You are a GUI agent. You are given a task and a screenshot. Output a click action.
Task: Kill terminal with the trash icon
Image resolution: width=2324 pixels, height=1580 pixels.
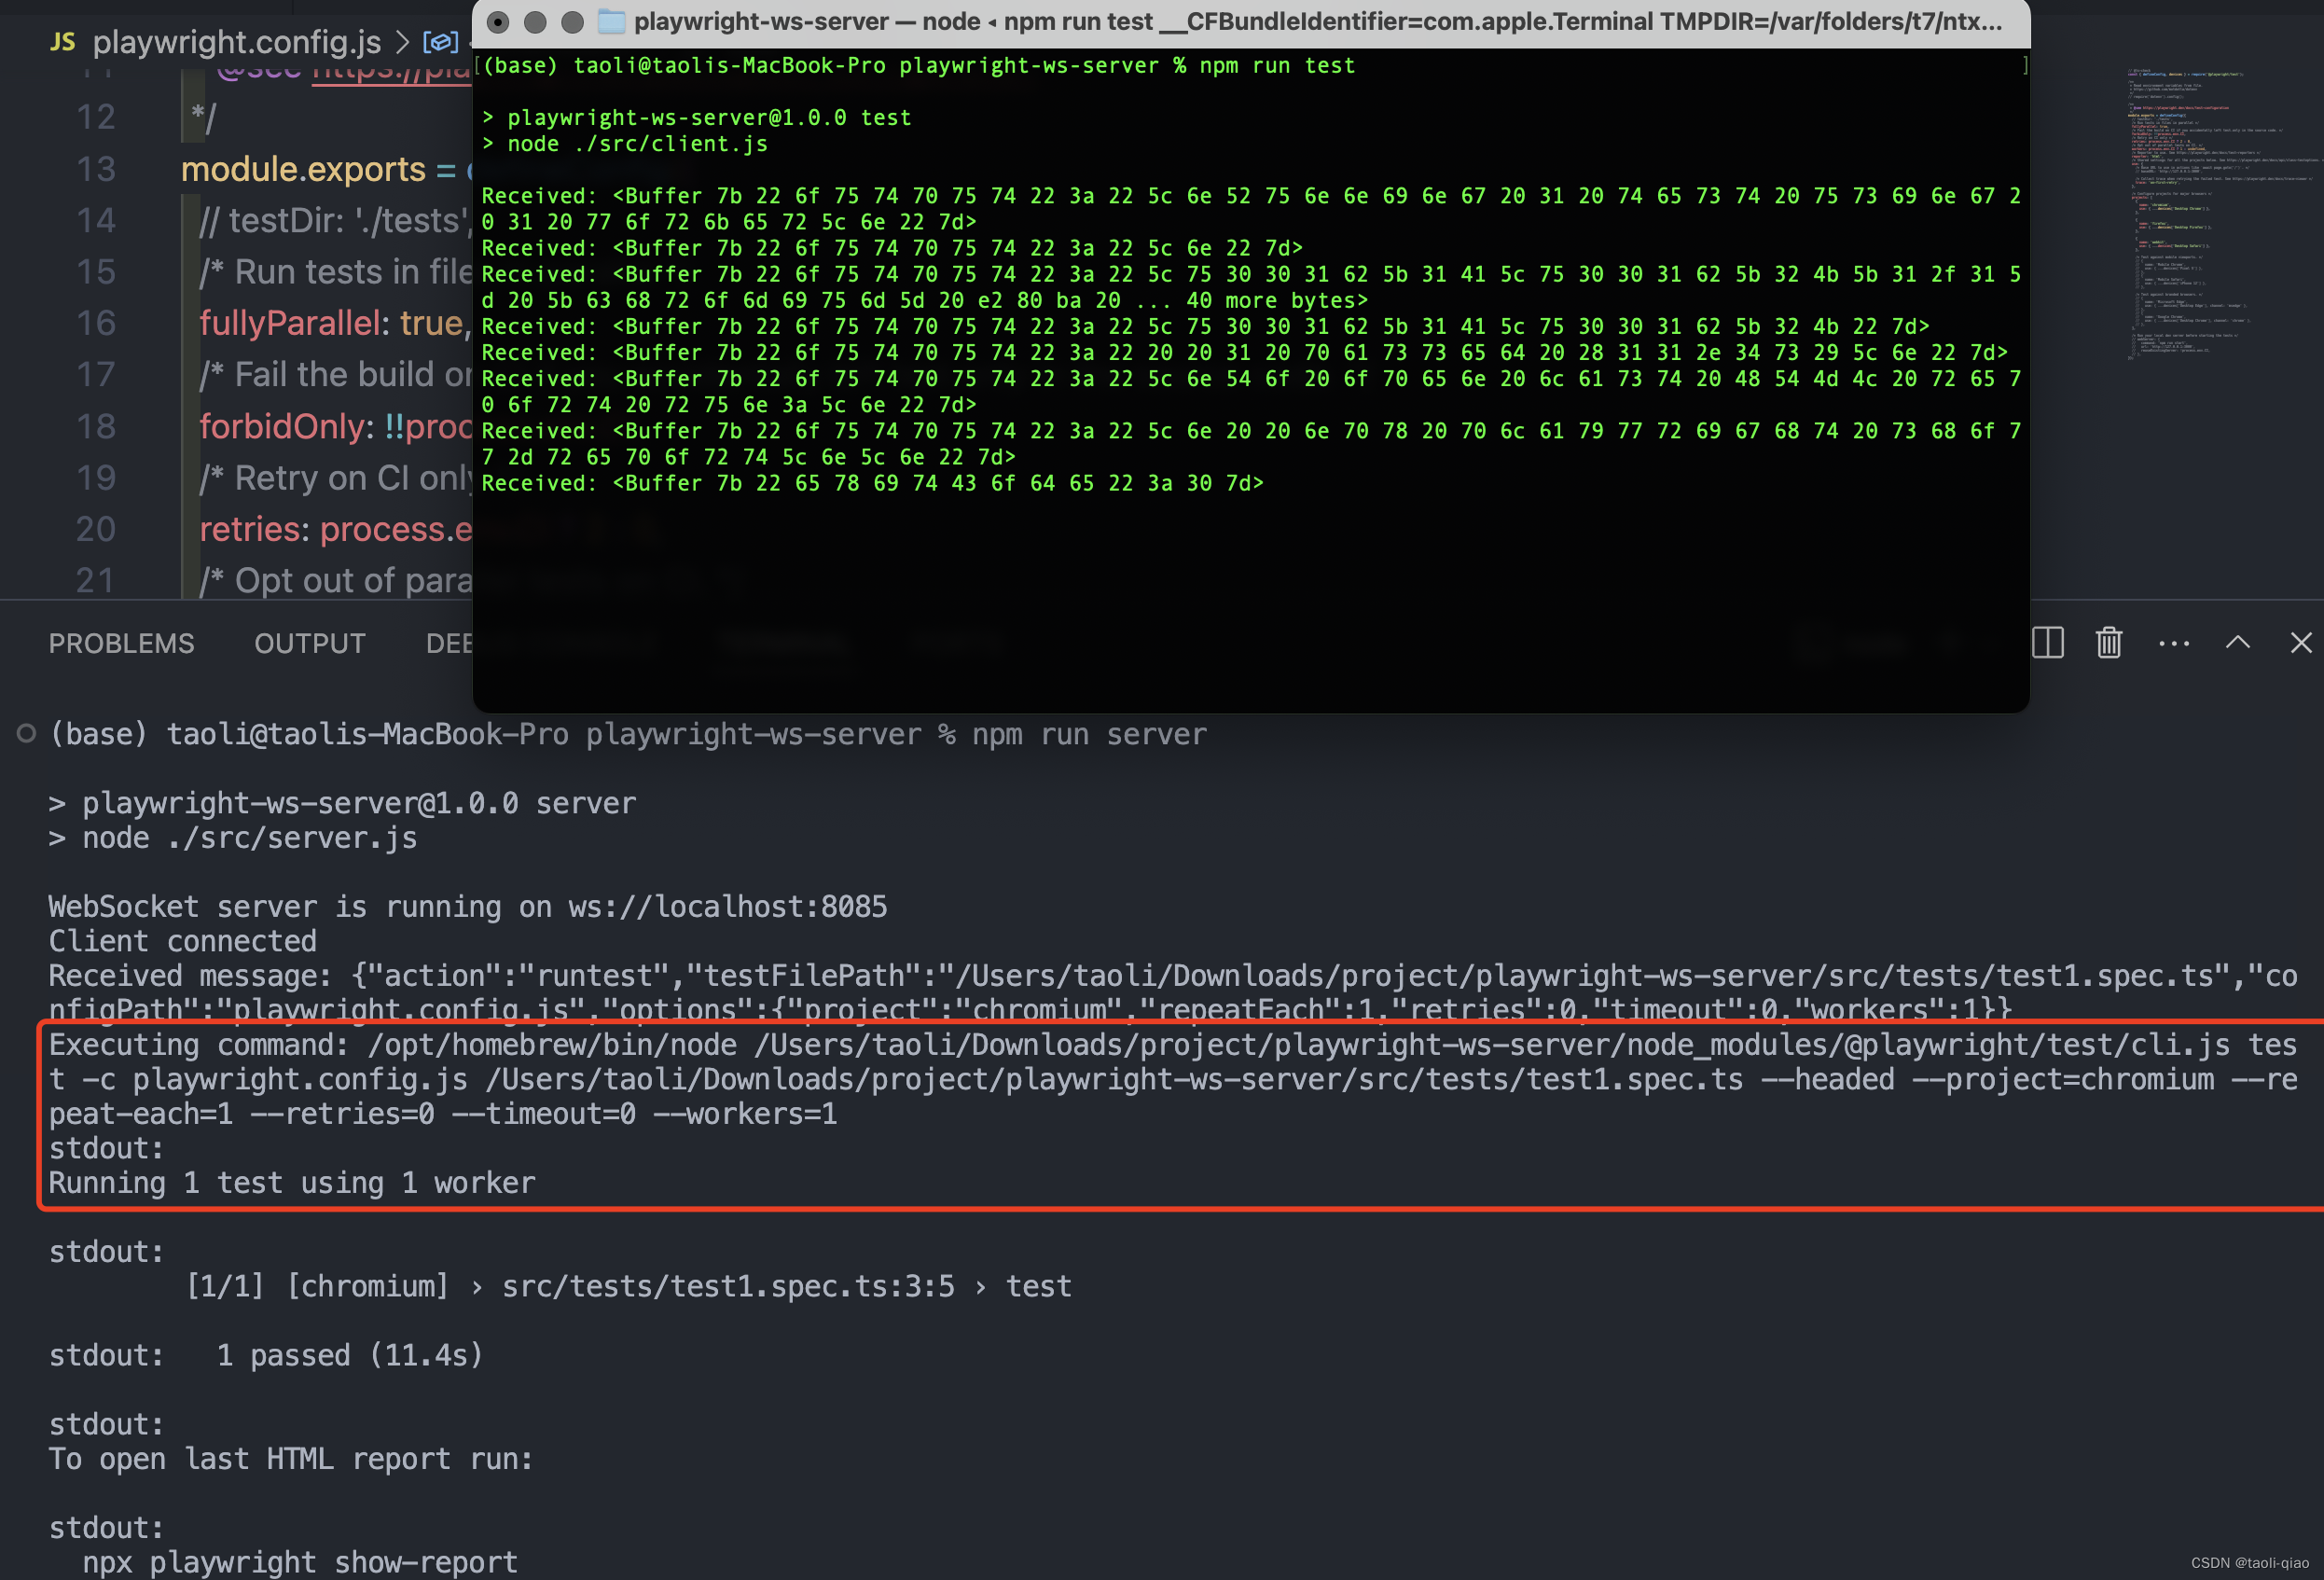pyautogui.click(x=2109, y=643)
